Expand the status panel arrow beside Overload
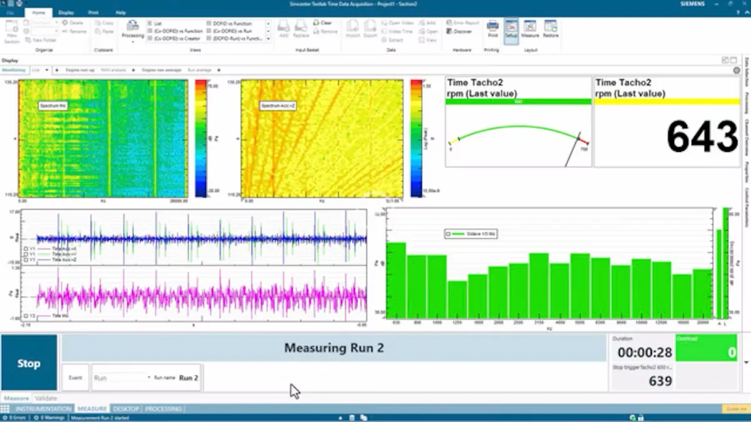The image size is (751, 422). pos(745,362)
